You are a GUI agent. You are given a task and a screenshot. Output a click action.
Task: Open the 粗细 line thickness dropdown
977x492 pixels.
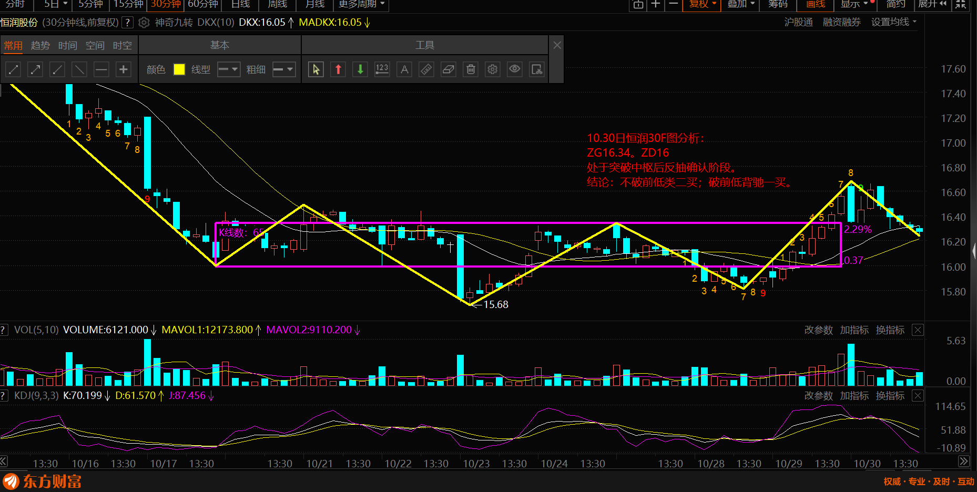[x=283, y=69]
